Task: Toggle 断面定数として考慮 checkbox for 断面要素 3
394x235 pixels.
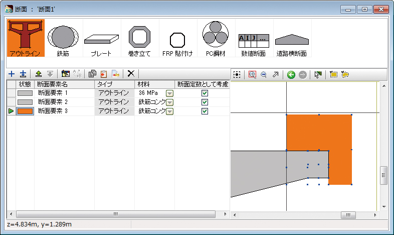Action: 205,111
